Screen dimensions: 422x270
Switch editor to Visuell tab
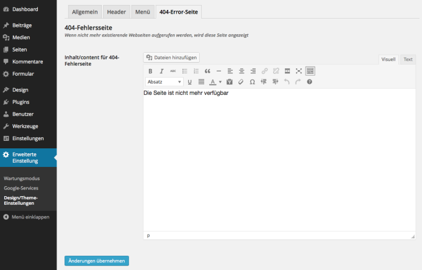point(388,60)
